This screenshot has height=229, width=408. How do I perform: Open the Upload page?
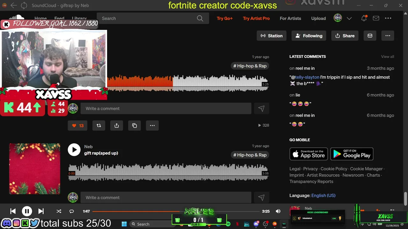tap(318, 18)
